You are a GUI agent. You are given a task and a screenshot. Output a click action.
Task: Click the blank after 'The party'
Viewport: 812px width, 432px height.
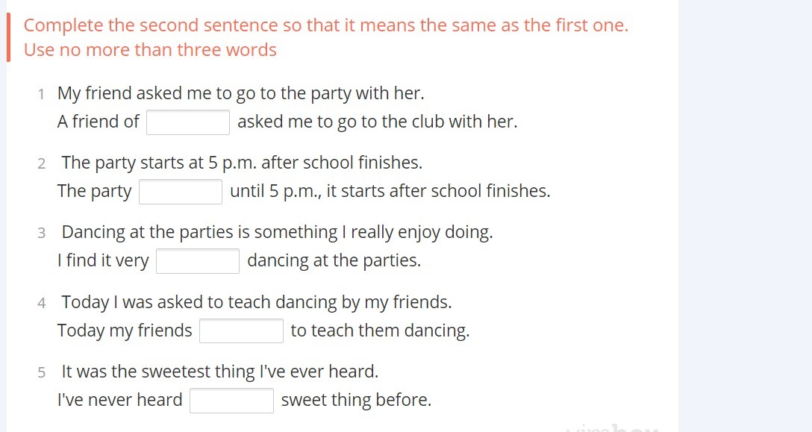pyautogui.click(x=181, y=192)
